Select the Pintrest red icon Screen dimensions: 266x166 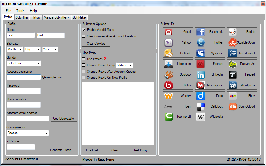click(x=201, y=64)
